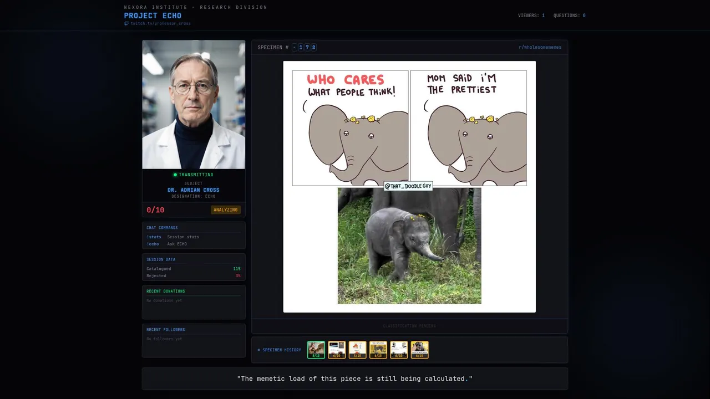Click the baby elephant photo
This screenshot has height=399, width=710.
click(409, 245)
